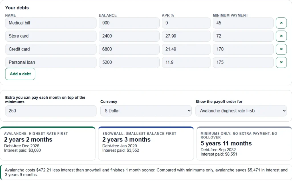Click the balance field showing 6800
292x181 pixels.
(129, 49)
